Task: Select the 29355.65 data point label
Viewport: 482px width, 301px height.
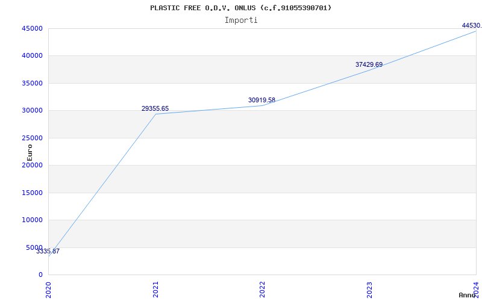Action: click(x=155, y=108)
